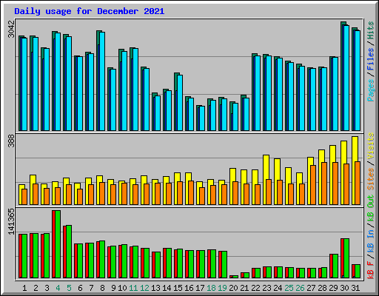Click day label 31 on the x-axis
The image size is (379, 296).
tap(355, 288)
